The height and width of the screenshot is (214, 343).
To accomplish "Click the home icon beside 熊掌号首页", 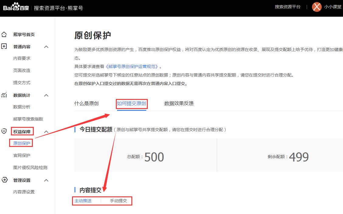I will 4,35.
